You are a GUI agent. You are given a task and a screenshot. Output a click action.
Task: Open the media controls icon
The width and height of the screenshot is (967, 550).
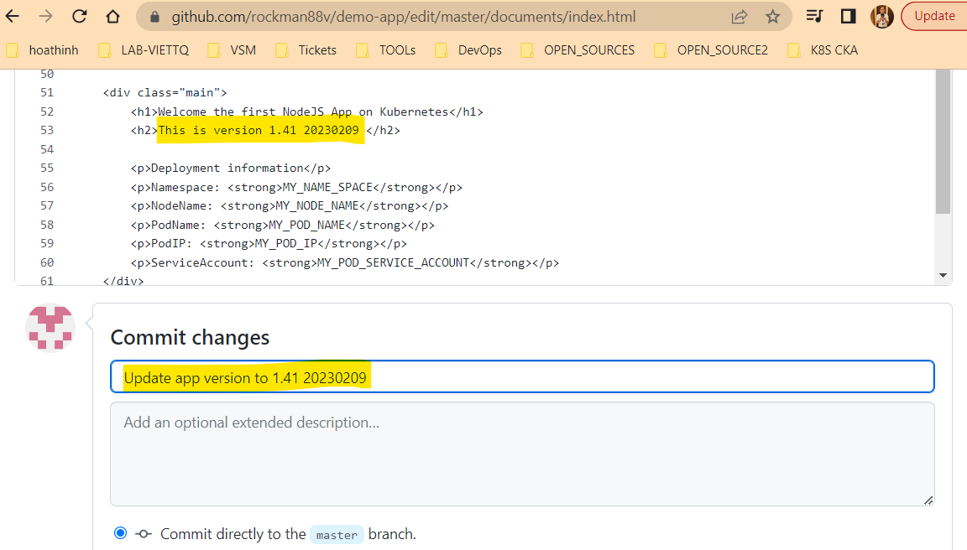[814, 16]
